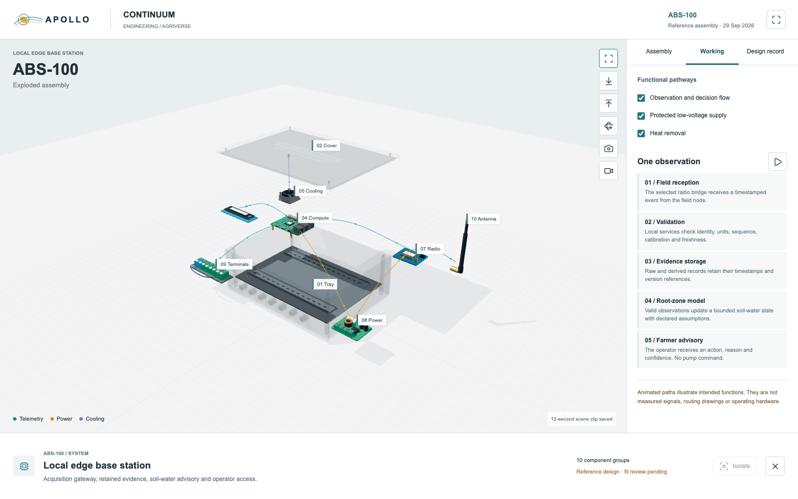Click the 02 Cover label in the 3D view
The width and height of the screenshot is (798, 499).
pyautogui.click(x=326, y=146)
